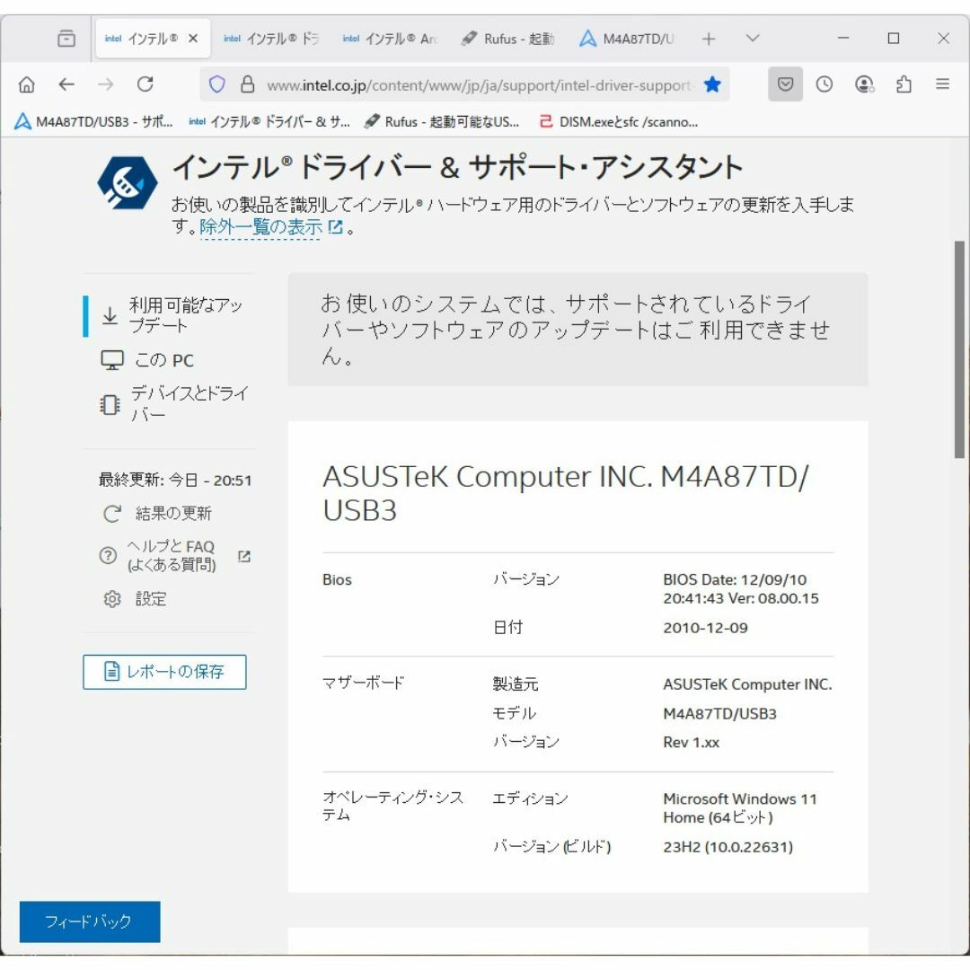Open browsing history clock icon

coord(824,84)
